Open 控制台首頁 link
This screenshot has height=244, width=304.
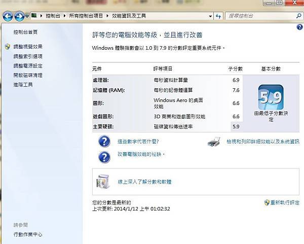[25, 32]
